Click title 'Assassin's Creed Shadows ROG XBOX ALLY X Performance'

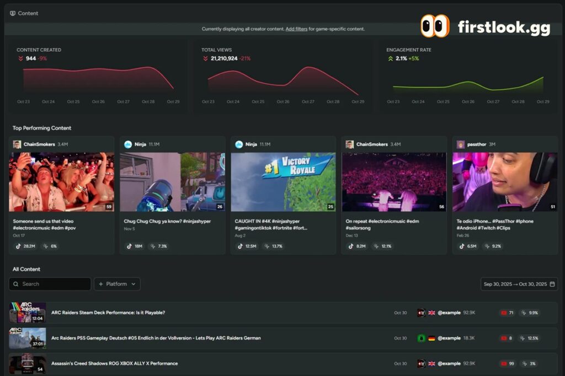point(115,364)
